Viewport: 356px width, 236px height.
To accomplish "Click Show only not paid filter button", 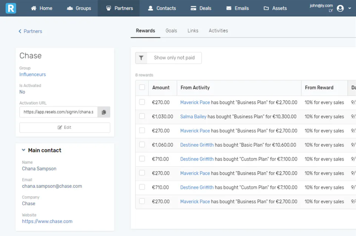I will [x=174, y=58].
